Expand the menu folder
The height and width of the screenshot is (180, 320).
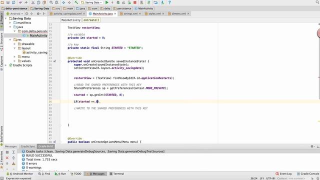(14, 56)
